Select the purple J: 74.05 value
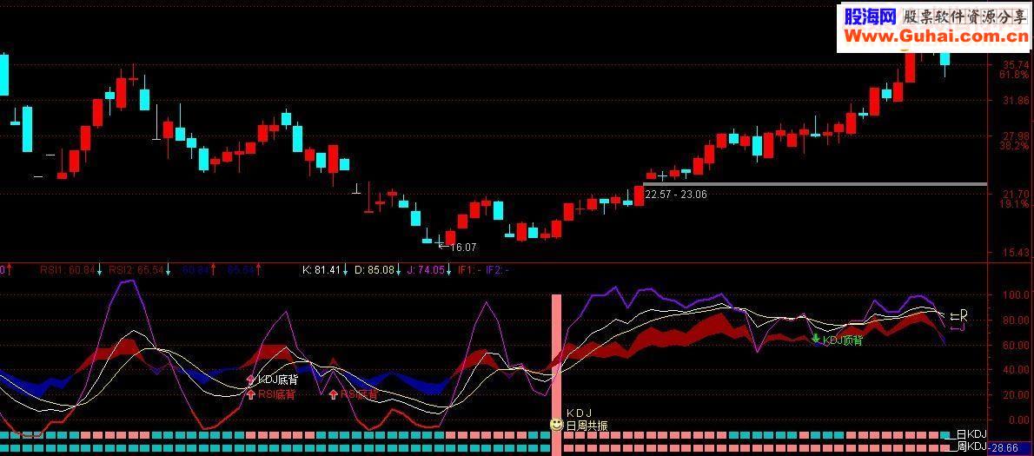Screen dimensions: 1034x456 426,269
